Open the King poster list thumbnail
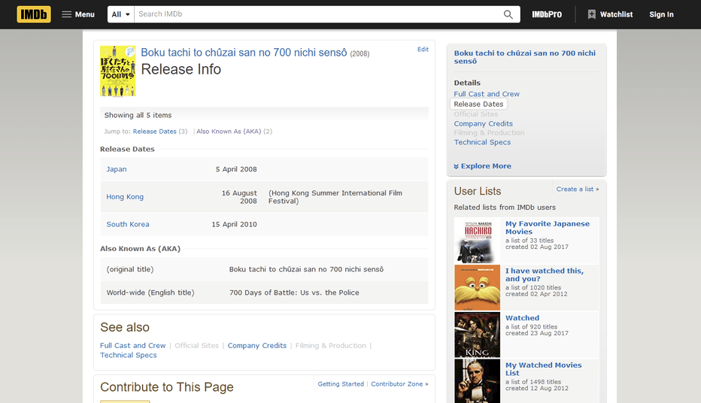This screenshot has height=403, width=701. pos(477,335)
